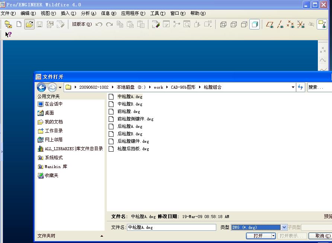332x243 pixels.
Task: Select 在会话中 in common folders
Action: click(x=50, y=104)
